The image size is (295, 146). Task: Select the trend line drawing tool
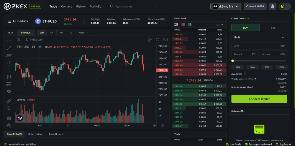9,48
